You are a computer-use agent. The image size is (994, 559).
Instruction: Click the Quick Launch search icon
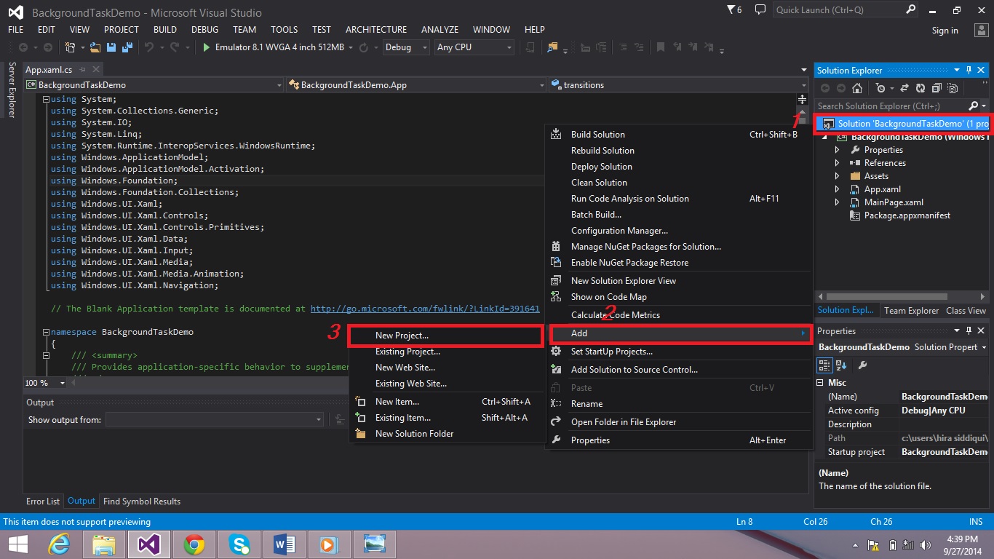[x=911, y=10]
